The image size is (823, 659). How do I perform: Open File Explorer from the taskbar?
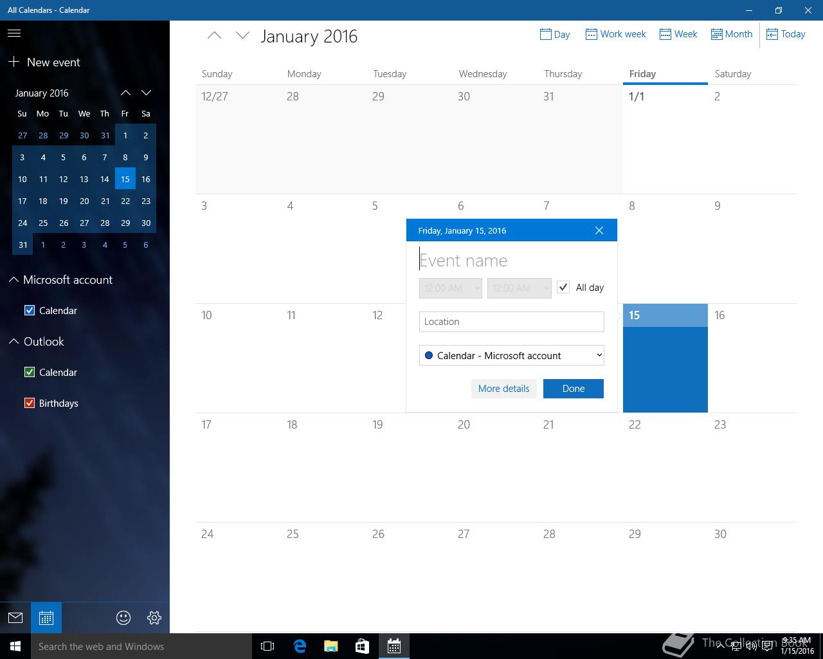pos(331,646)
